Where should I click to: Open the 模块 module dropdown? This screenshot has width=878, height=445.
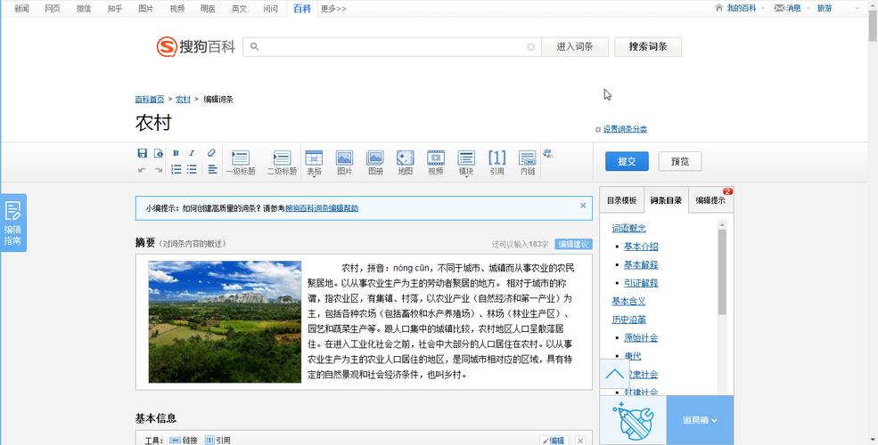466,163
